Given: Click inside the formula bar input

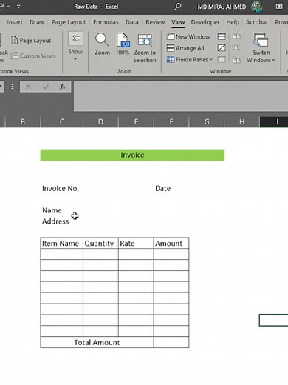Looking at the screenshot, I should tap(181, 96).
